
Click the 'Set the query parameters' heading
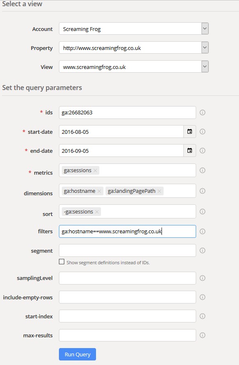coord(42,88)
